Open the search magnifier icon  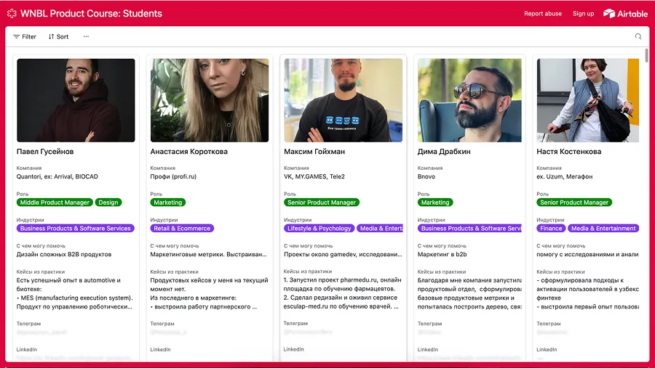[638, 37]
